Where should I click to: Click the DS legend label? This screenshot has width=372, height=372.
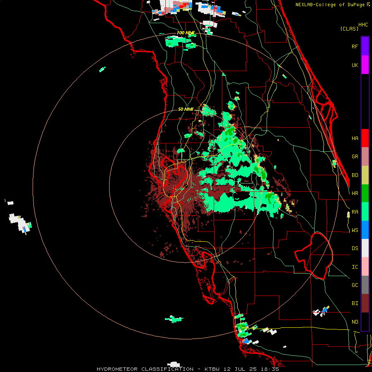[x=355, y=248]
